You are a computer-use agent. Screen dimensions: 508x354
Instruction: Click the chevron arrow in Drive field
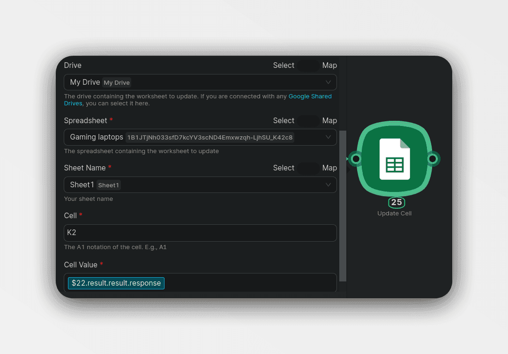point(328,82)
